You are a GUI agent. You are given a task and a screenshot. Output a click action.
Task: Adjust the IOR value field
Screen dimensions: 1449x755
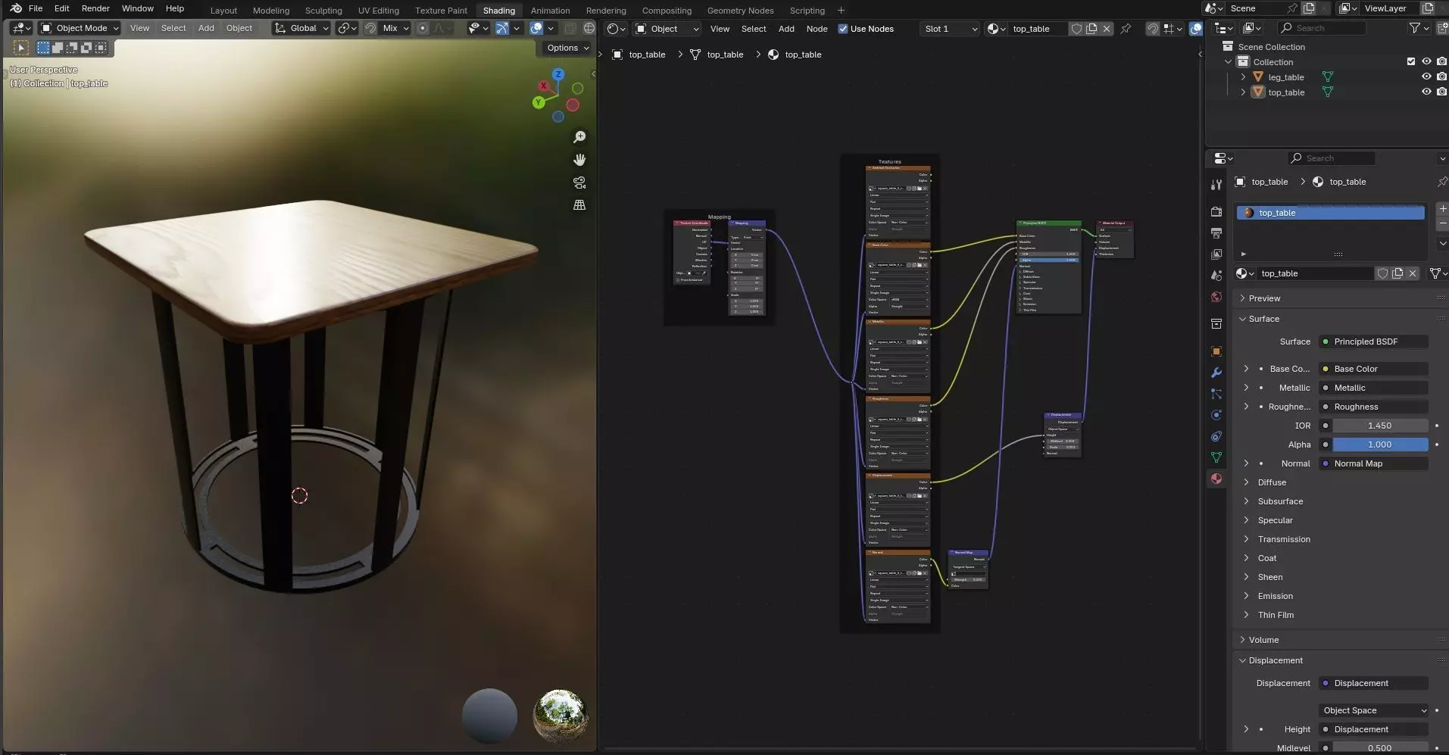point(1380,426)
